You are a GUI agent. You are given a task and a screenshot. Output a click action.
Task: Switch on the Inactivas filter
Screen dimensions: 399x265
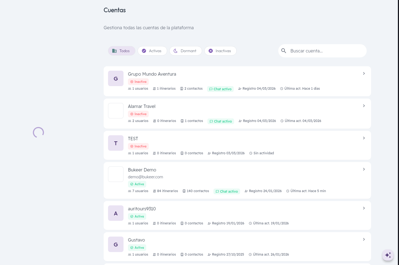click(220, 51)
